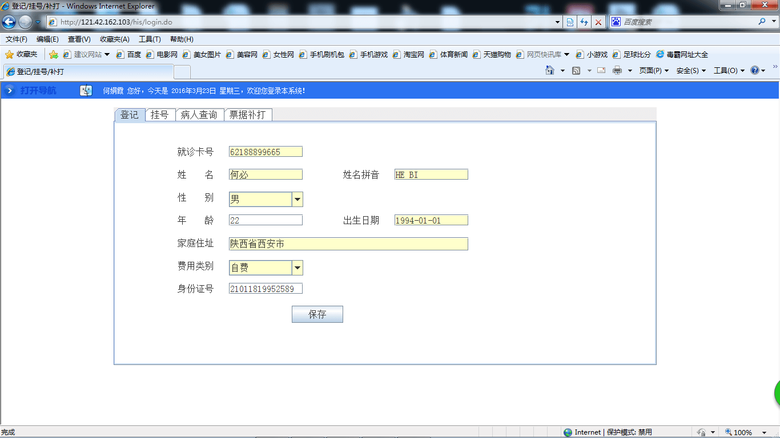Click the compatibility view icon in address bar
The height and width of the screenshot is (438, 780).
pos(570,22)
